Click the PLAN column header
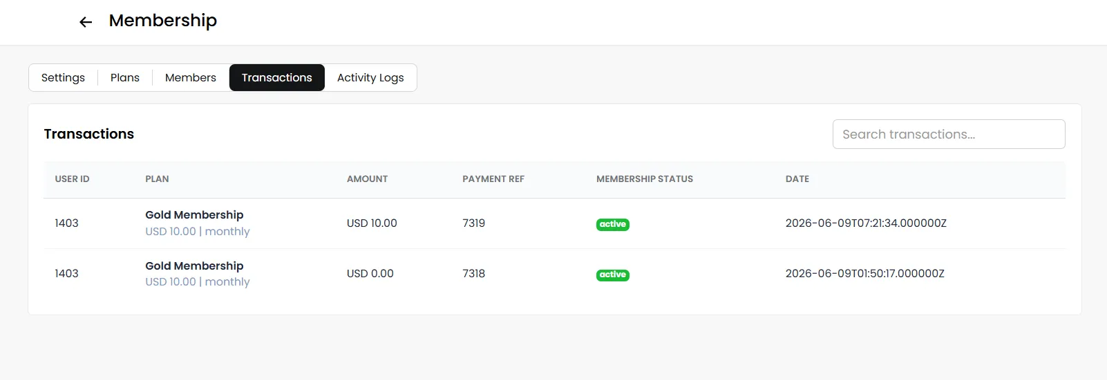This screenshot has height=380, width=1107. pyautogui.click(x=157, y=179)
